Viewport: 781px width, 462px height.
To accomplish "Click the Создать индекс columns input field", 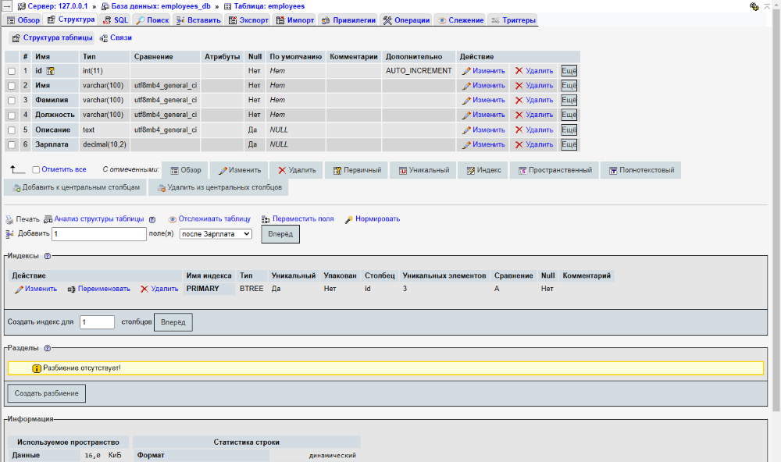I will click(x=96, y=322).
